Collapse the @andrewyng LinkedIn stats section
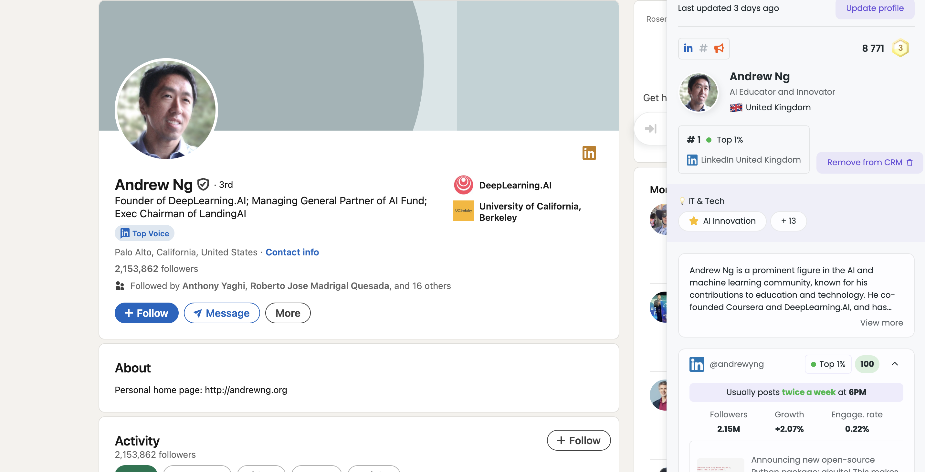Image resolution: width=925 pixels, height=472 pixels. pyautogui.click(x=895, y=364)
